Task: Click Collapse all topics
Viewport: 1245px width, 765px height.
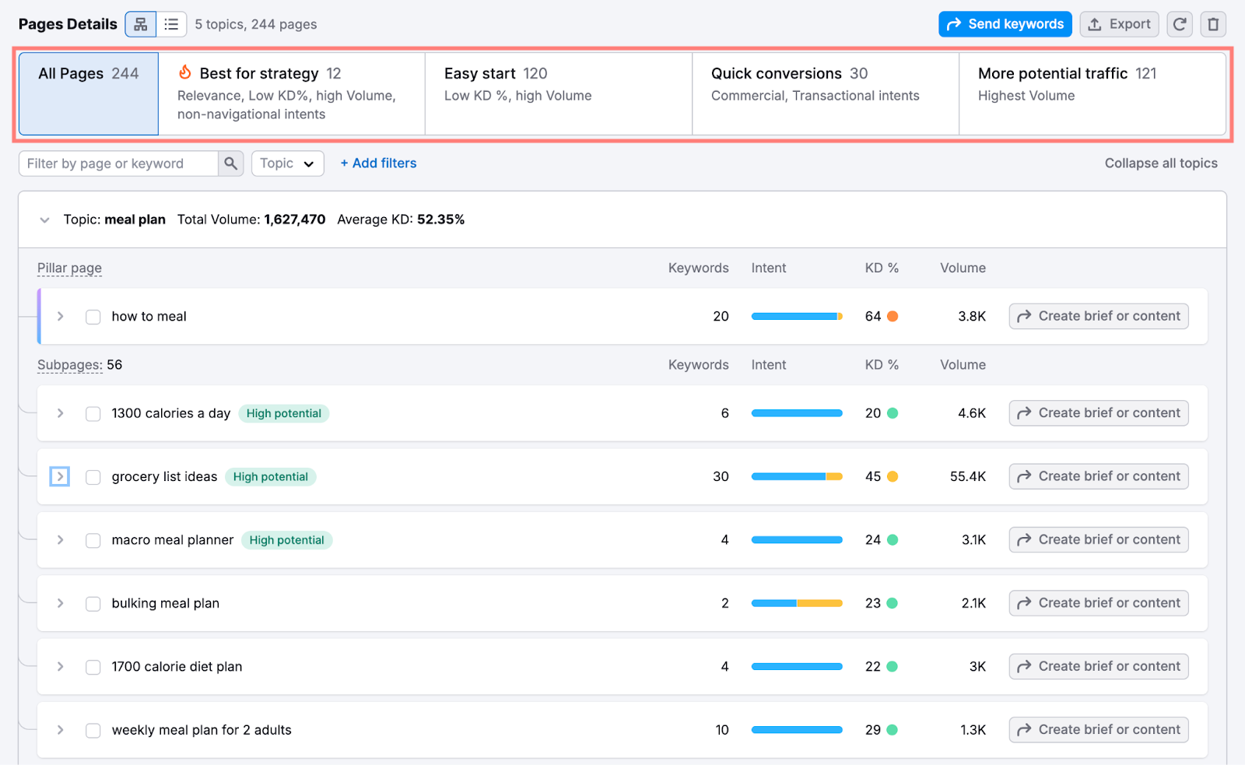Action: point(1160,163)
